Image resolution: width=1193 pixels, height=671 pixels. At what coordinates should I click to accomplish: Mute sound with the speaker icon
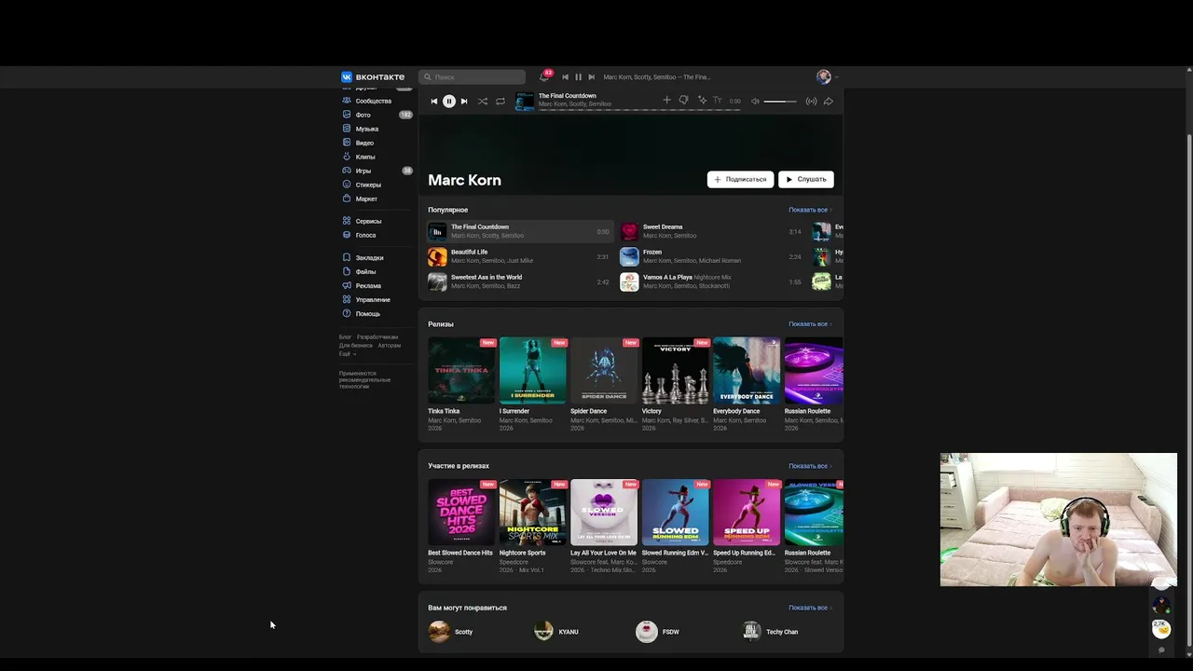tap(755, 101)
